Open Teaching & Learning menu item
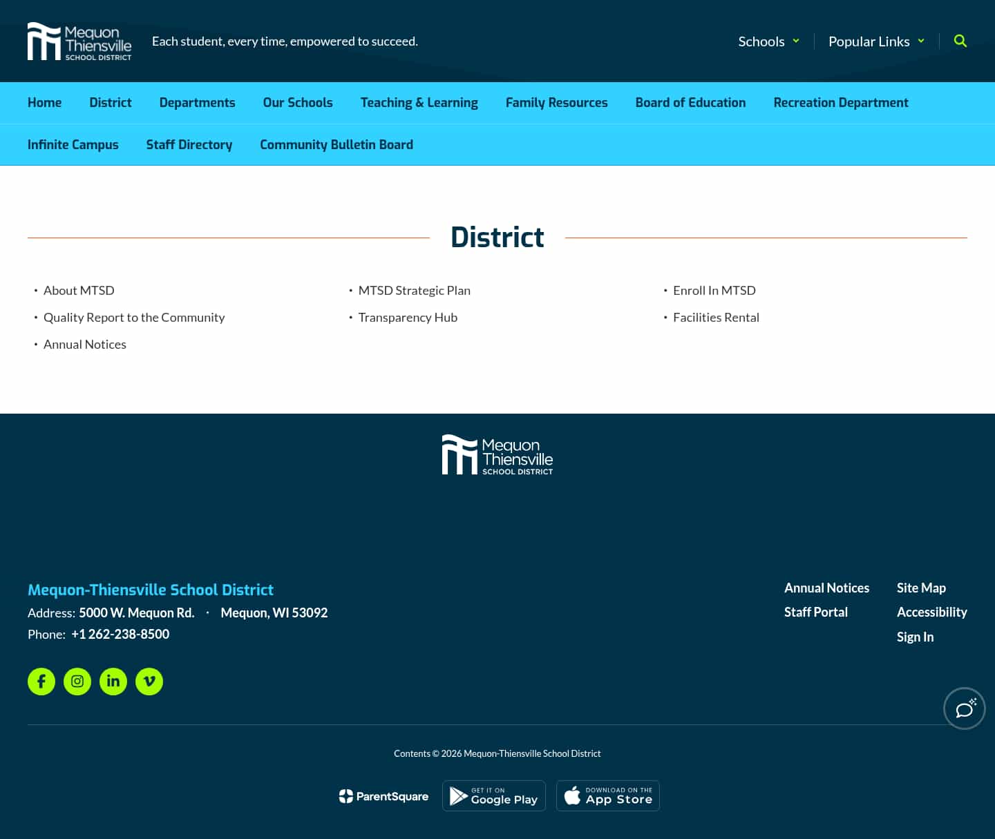995x839 pixels. [419, 103]
